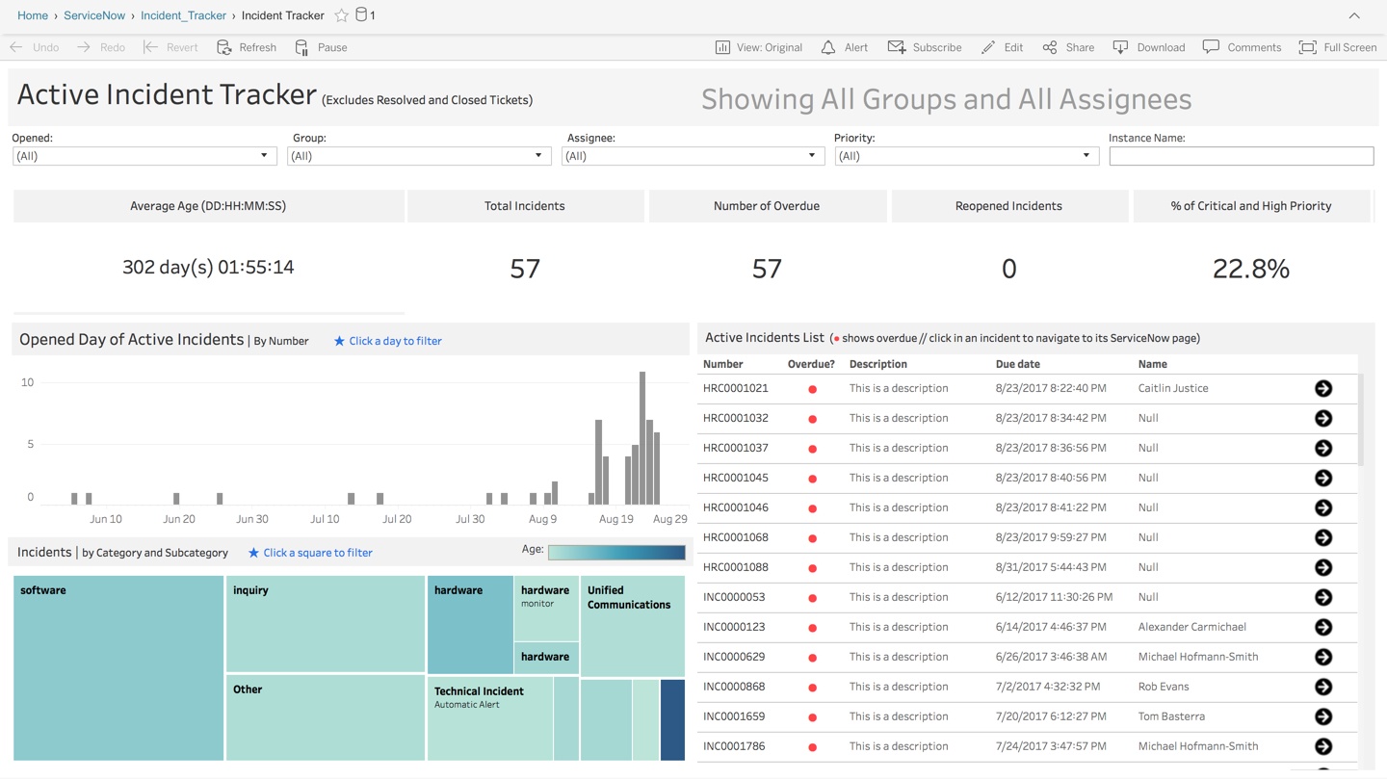Open incident HRC0001088 arrow icon
Viewport: 1387px width, 780px height.
(x=1323, y=567)
